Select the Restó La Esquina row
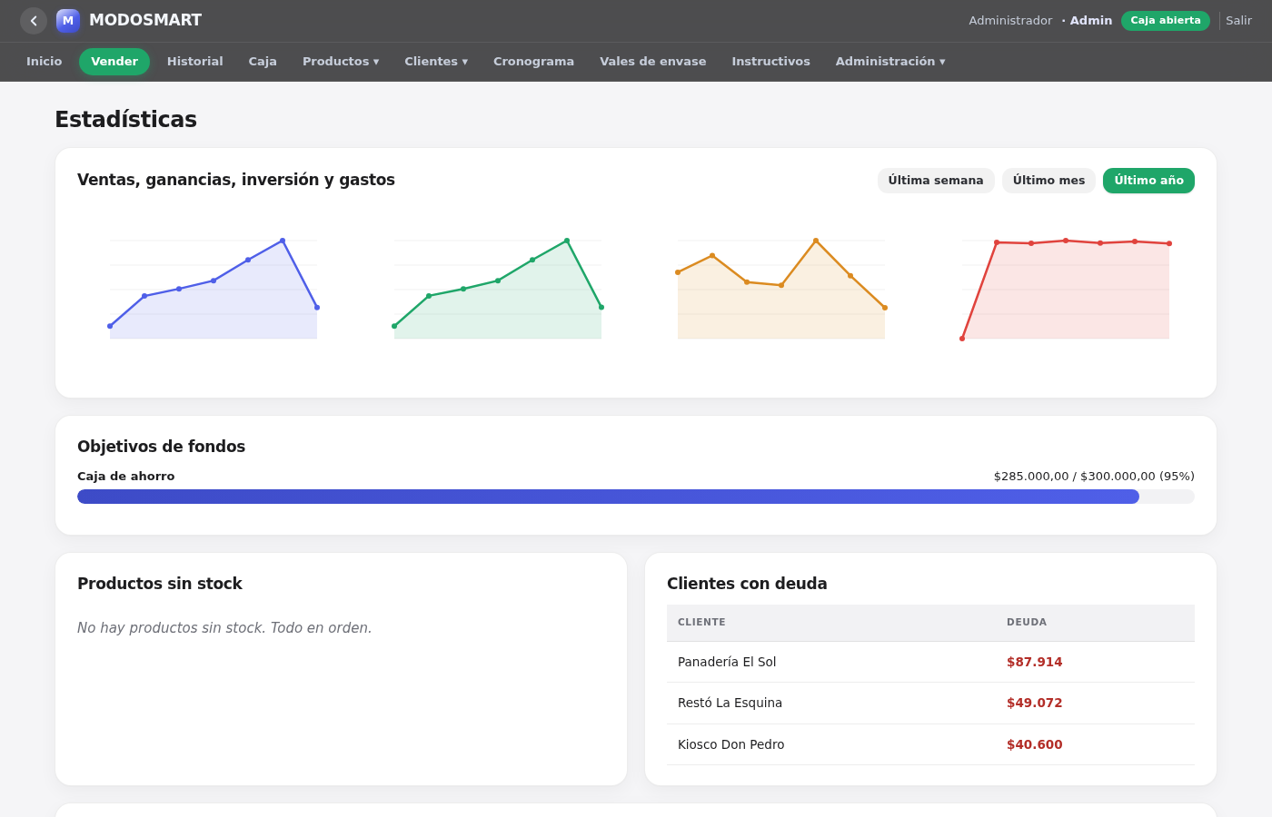Screen dimensions: 1272x817 [930, 704]
